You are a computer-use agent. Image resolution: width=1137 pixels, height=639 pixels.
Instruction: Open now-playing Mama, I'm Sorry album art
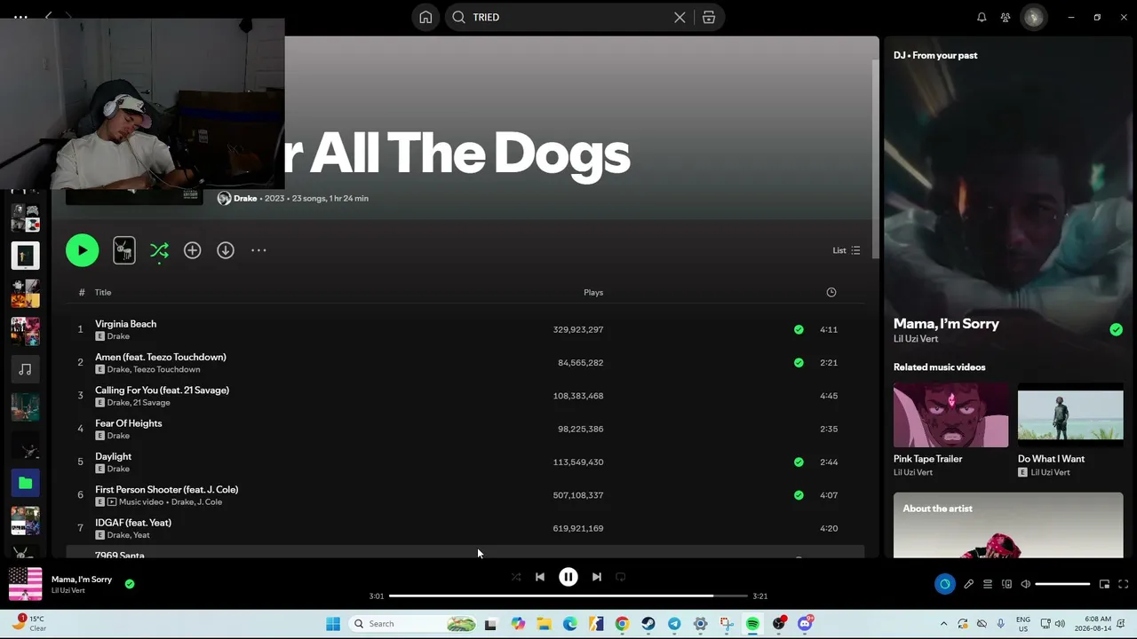coord(25,584)
